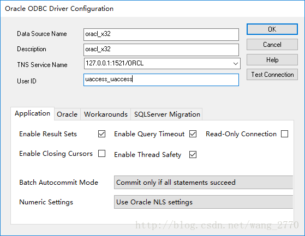Viewport: 305px width, 236px height.
Task: Click the Batch Autocommit Mode label
Action: point(59,183)
